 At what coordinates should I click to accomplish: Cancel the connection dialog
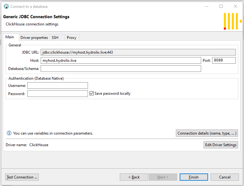click(x=225, y=177)
